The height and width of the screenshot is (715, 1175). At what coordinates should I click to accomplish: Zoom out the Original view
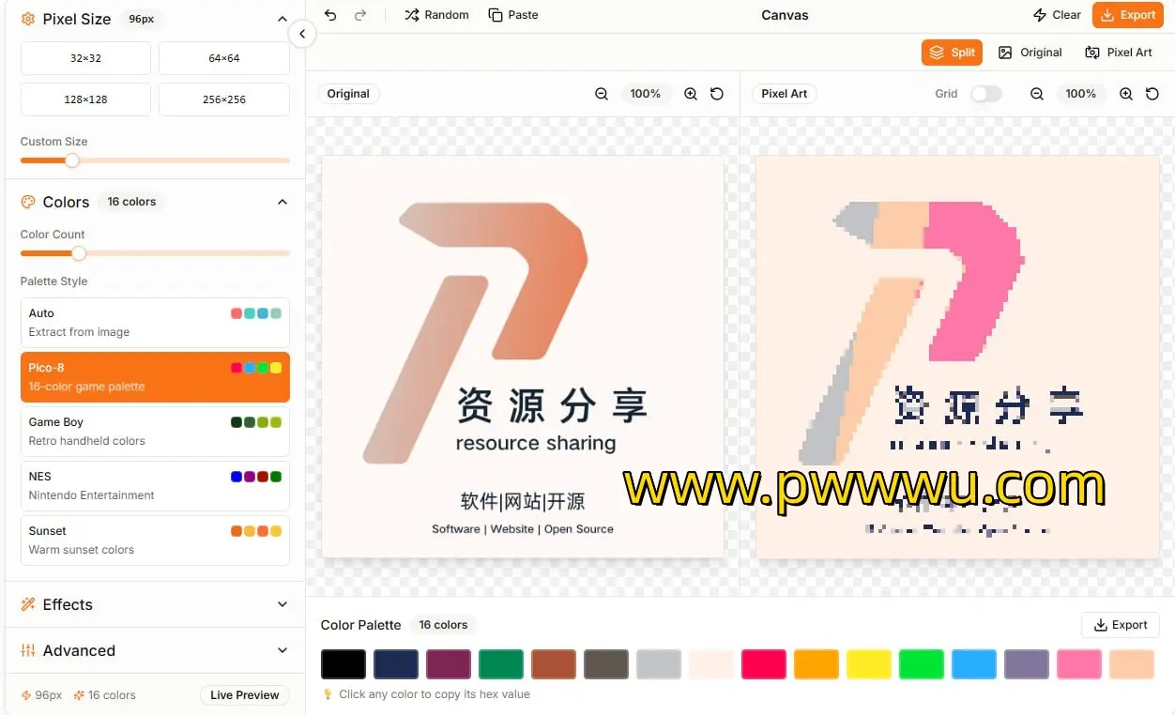pos(602,94)
